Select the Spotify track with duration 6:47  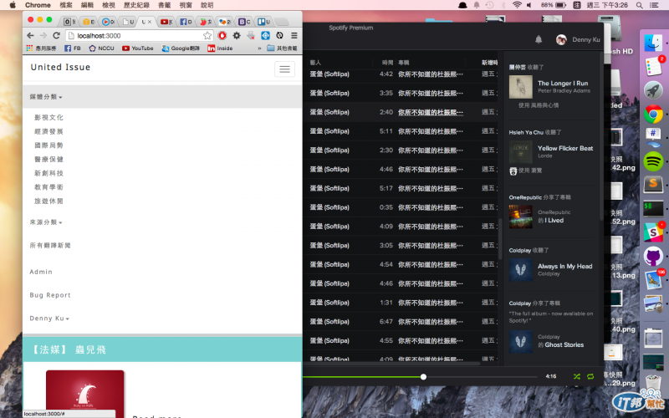click(401, 321)
